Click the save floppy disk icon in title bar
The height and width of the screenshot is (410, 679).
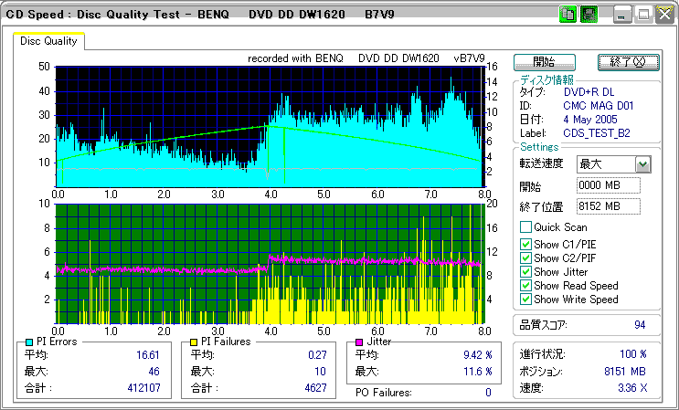coord(589,15)
